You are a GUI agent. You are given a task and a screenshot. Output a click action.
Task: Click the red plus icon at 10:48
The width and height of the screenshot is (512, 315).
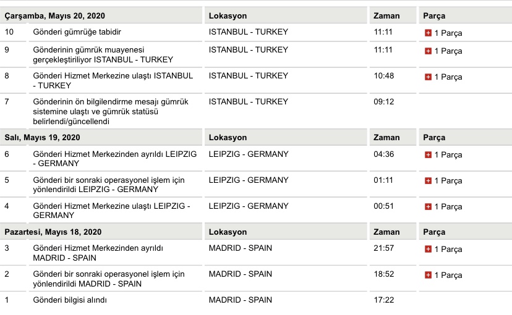428,77
